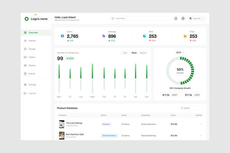Image resolution: width=230 pixels, height=153 pixels.
Task: Click the Groups star icon
Action: pyautogui.click(x=25, y=49)
